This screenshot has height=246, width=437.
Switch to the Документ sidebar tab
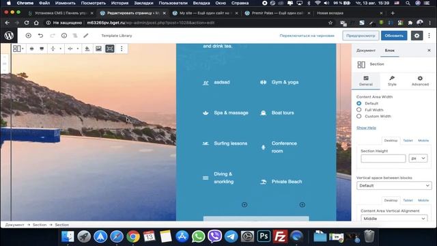[x=366, y=51]
